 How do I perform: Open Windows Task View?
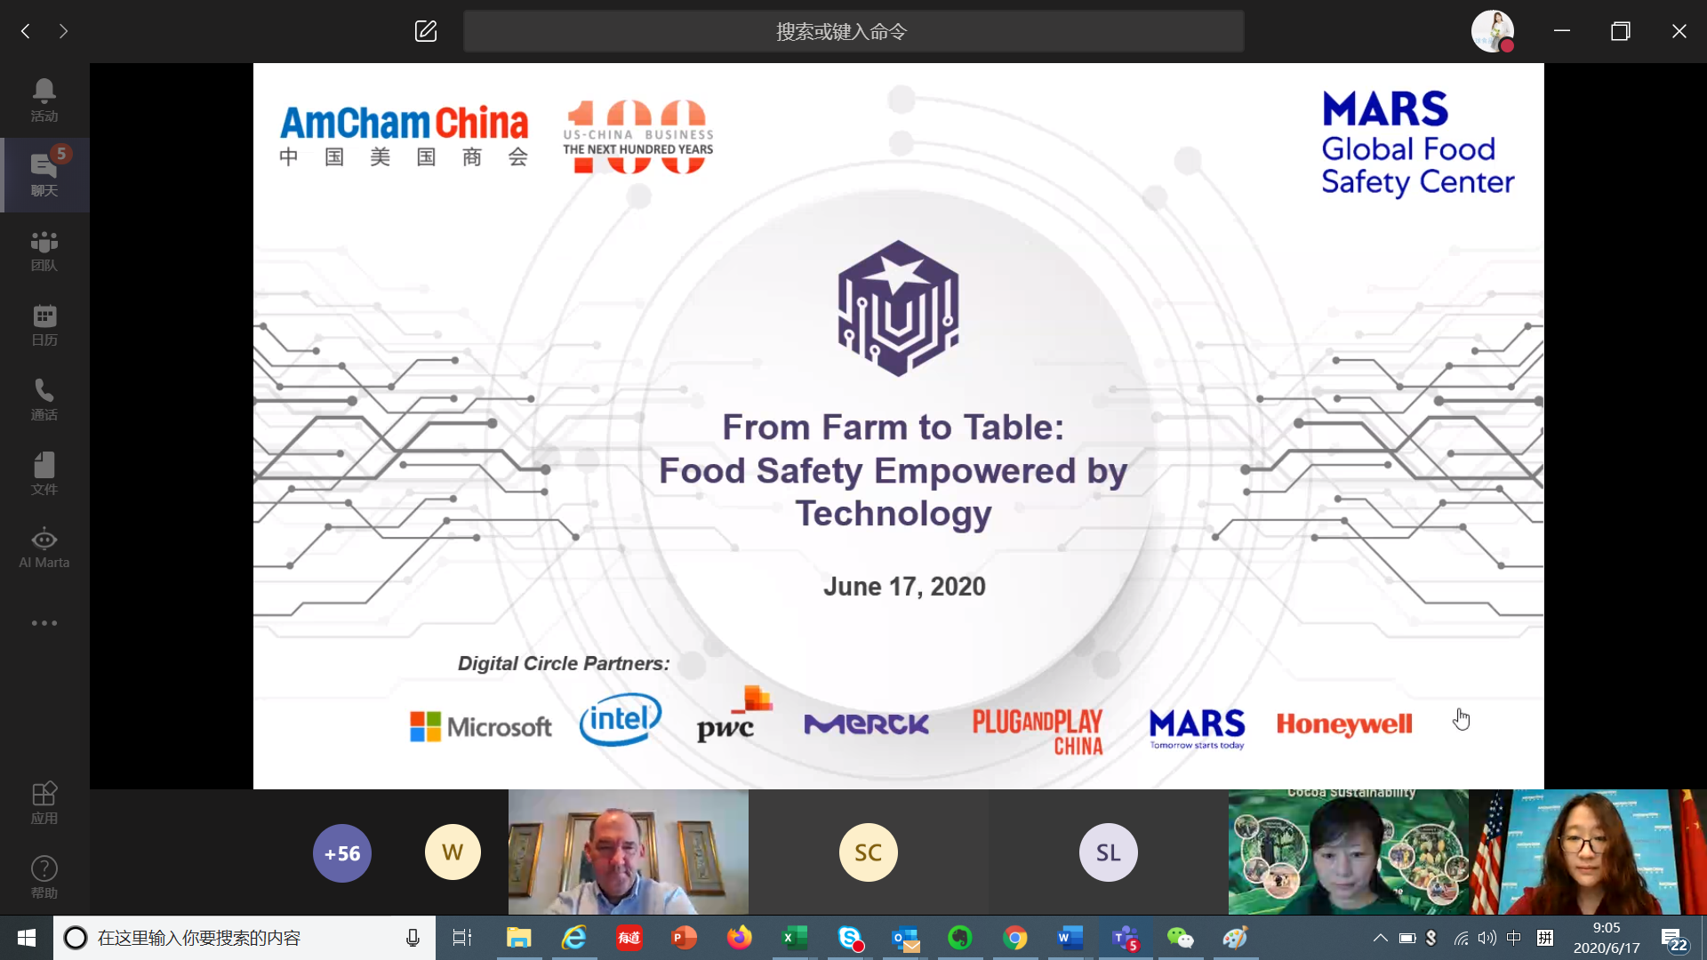pyautogui.click(x=462, y=938)
